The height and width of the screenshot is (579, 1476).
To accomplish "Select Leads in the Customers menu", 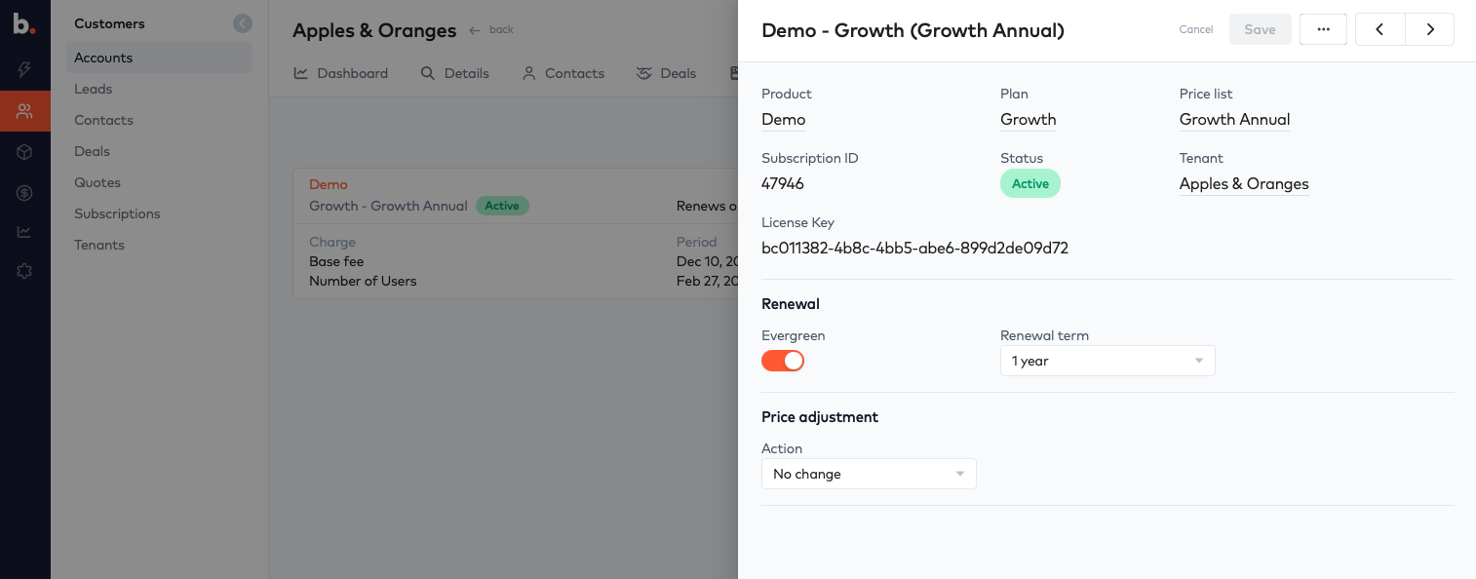I will click(x=94, y=89).
